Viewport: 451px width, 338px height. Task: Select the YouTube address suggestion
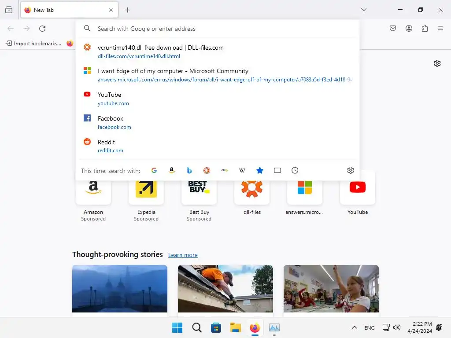click(218, 99)
